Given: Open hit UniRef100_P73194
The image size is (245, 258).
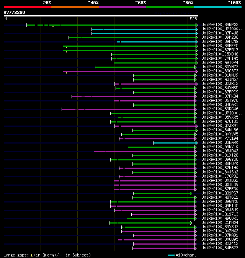Looking at the screenshot, I should (220, 139).
